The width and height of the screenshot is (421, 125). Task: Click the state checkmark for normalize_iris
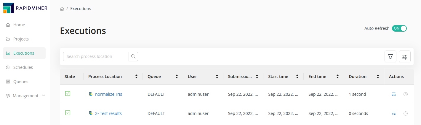click(x=68, y=94)
